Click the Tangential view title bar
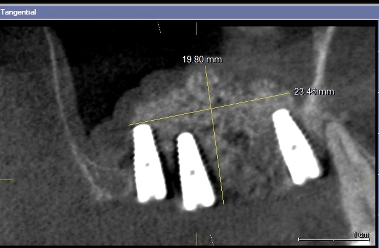This screenshot has height=248, width=379. click(x=190, y=12)
